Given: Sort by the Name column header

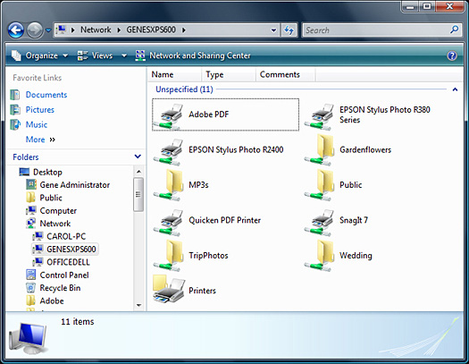Looking at the screenshot, I should tap(174, 74).
